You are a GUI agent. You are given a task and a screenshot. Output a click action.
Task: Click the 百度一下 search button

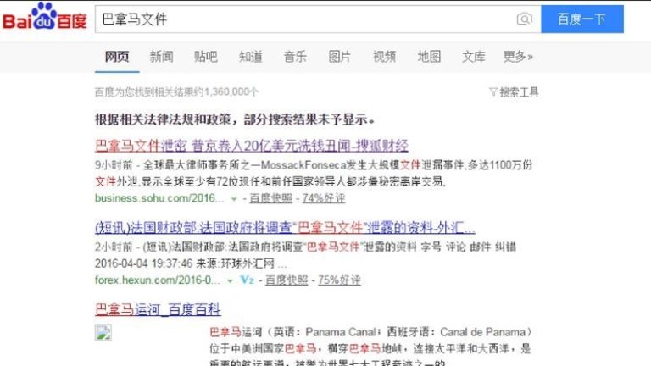tap(582, 19)
